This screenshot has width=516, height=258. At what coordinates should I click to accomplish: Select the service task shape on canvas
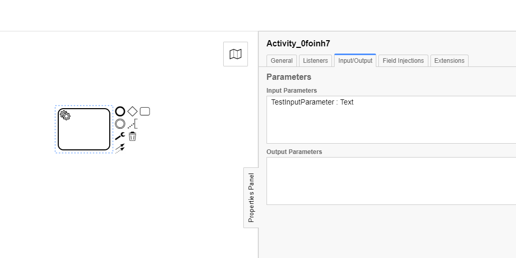pos(84,129)
